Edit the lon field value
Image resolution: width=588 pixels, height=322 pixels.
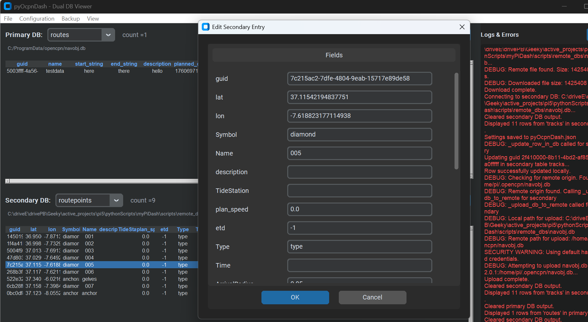point(359,116)
